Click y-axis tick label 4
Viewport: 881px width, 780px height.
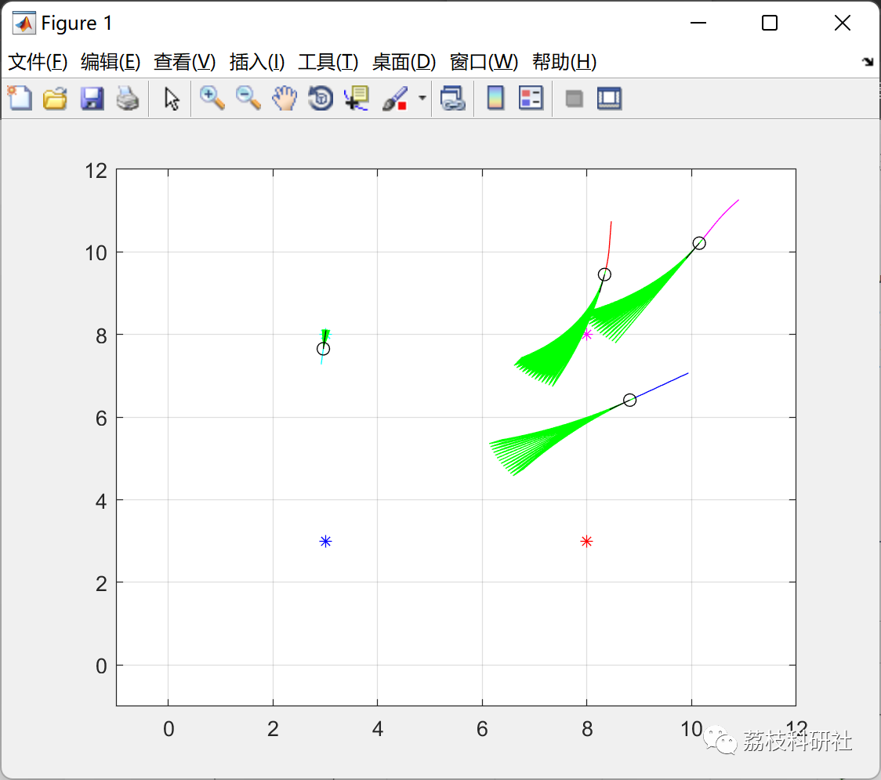pyautogui.click(x=101, y=501)
